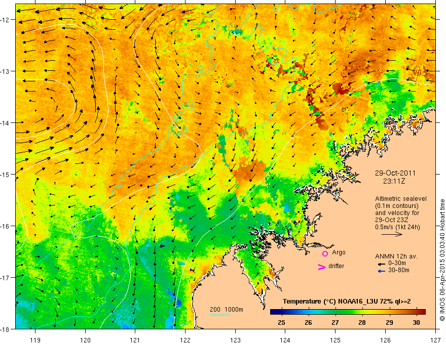446x344 pixels.
Task: Click the '30-80m' legend label
Action: pyautogui.click(x=399, y=270)
